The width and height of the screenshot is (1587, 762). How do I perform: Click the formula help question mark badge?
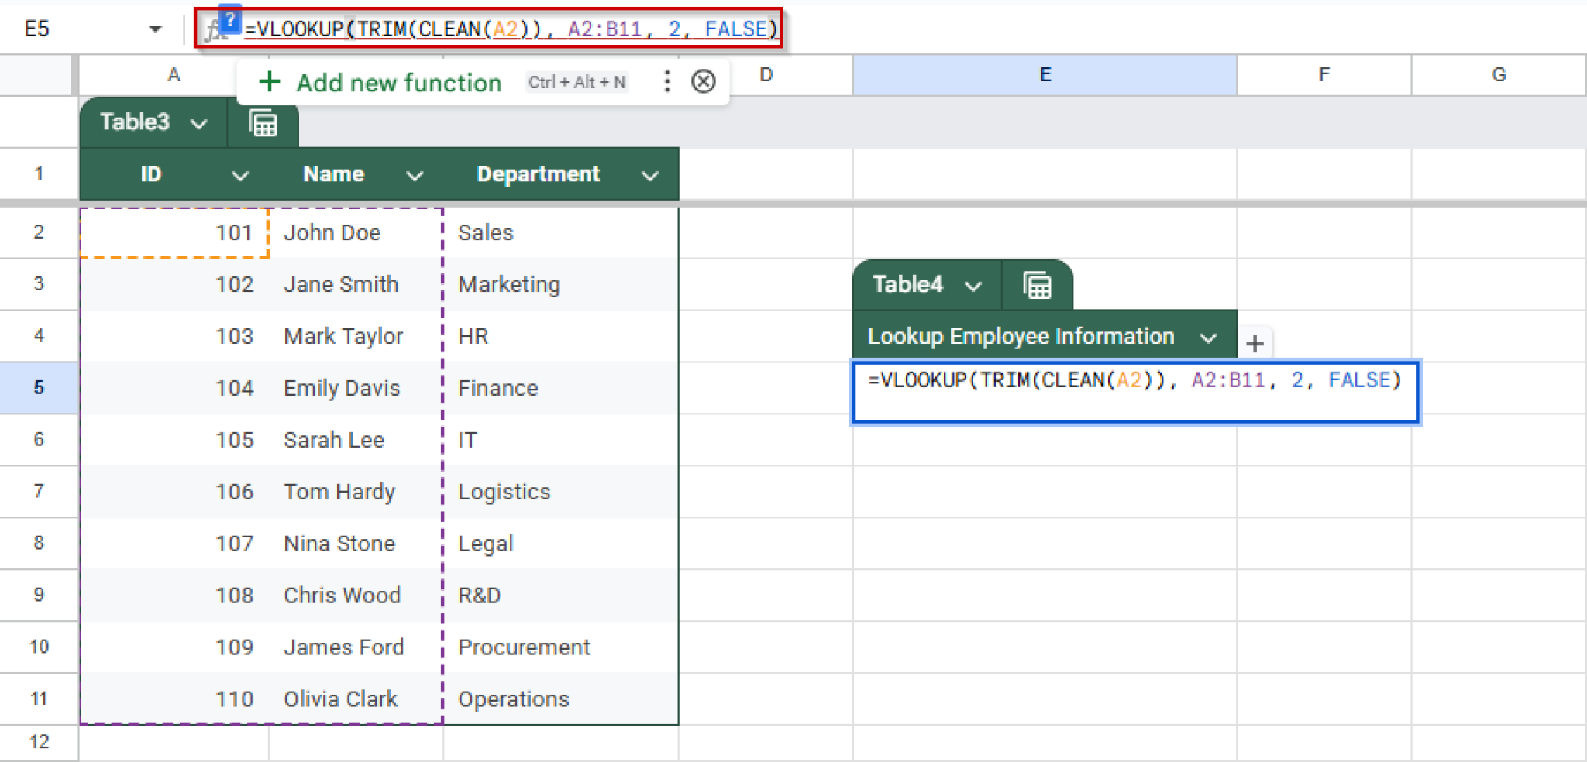click(229, 20)
